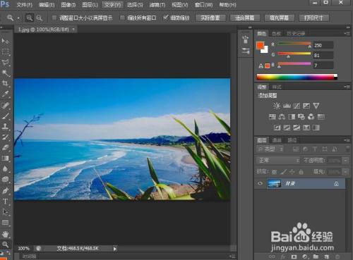The height and width of the screenshot is (260, 353).
Task: Switch to 通道 channels tab
Action: (277, 140)
